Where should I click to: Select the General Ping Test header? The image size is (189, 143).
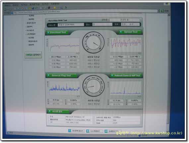tap(62, 75)
